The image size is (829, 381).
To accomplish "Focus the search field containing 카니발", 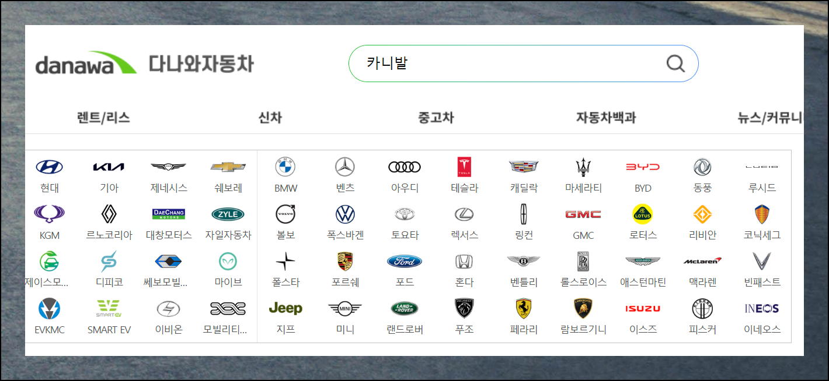I will coord(523,63).
